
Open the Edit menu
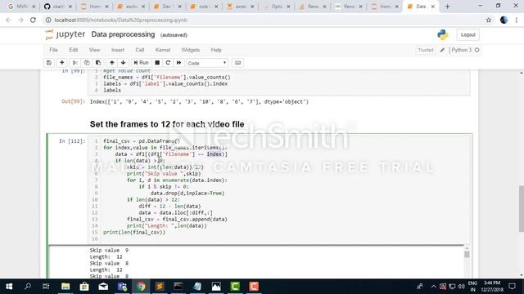(73, 50)
